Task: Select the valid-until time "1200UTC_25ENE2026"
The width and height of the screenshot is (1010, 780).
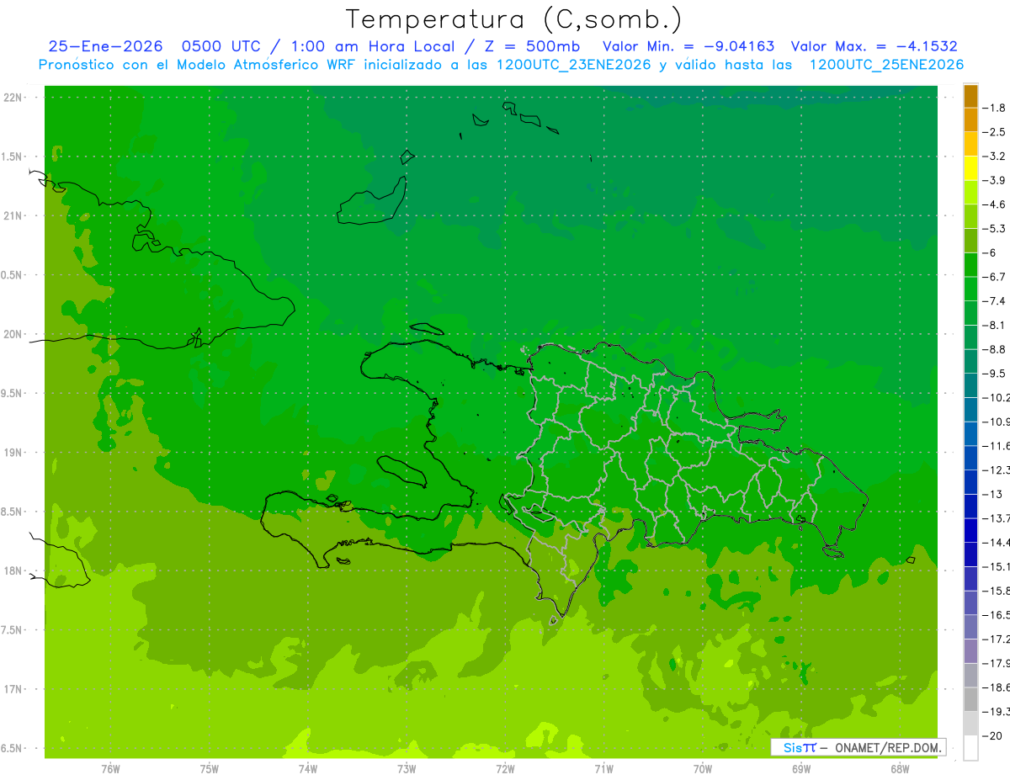Action: point(885,65)
